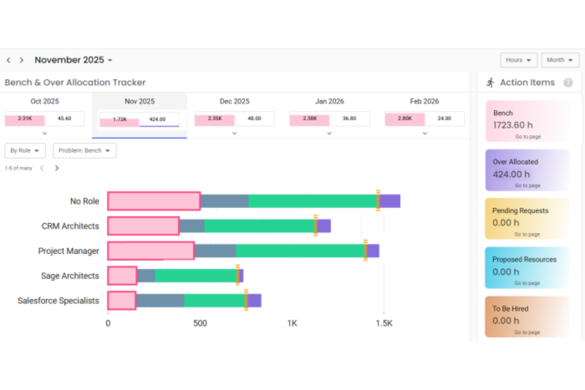Click the Action Items runner icon
This screenshot has height=390, width=585.
click(491, 82)
